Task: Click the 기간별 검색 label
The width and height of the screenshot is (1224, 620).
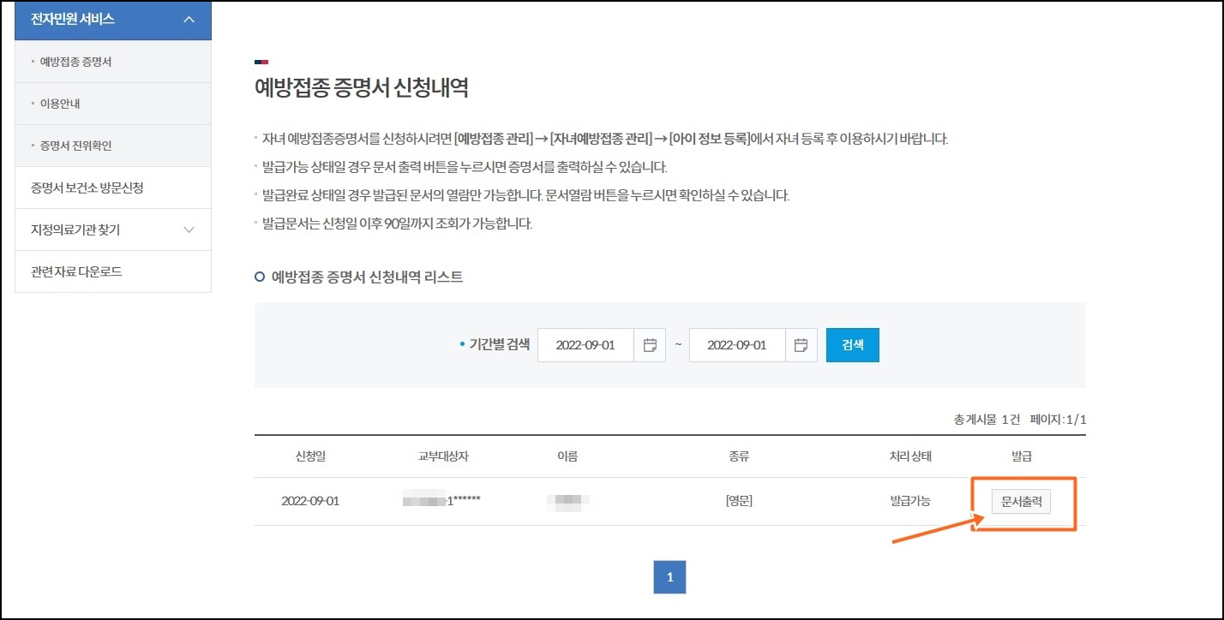Action: tap(499, 344)
